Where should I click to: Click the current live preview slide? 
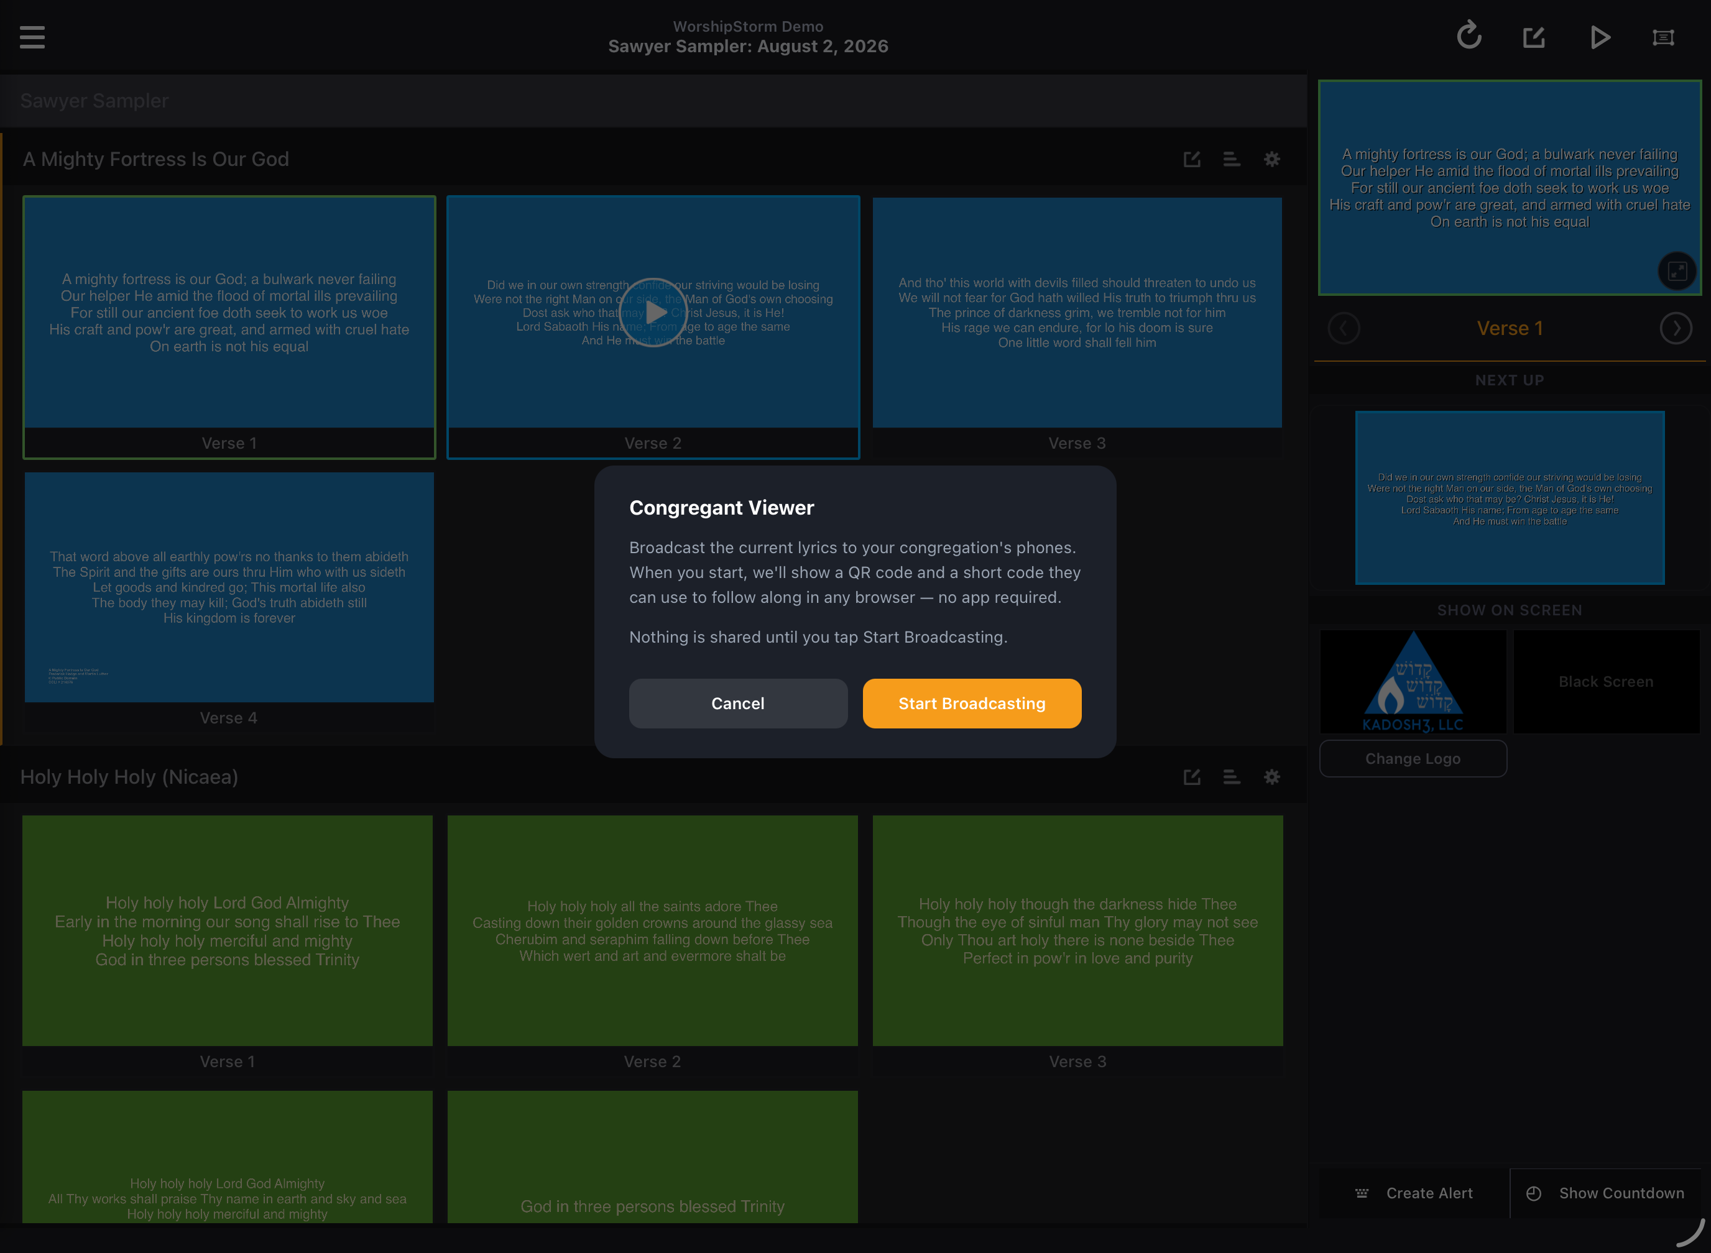click(x=1509, y=187)
